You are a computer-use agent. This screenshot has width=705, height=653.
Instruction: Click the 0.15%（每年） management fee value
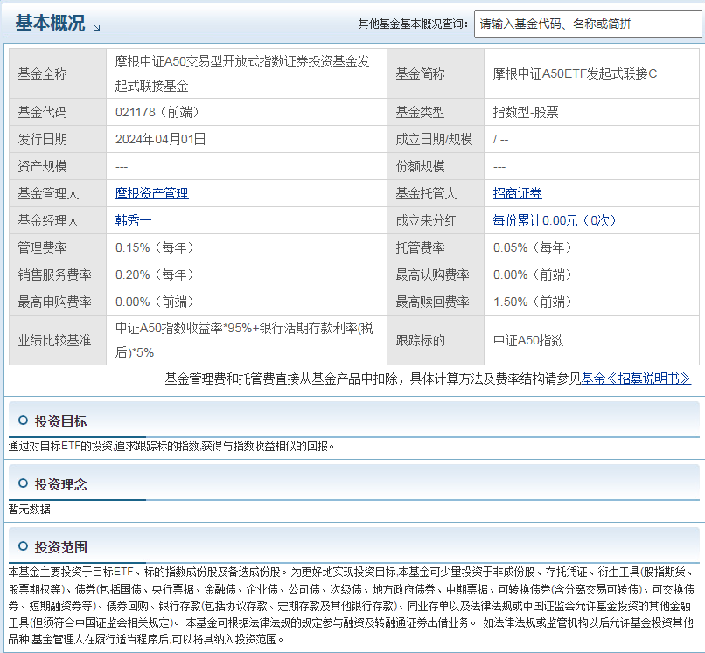[154, 247]
